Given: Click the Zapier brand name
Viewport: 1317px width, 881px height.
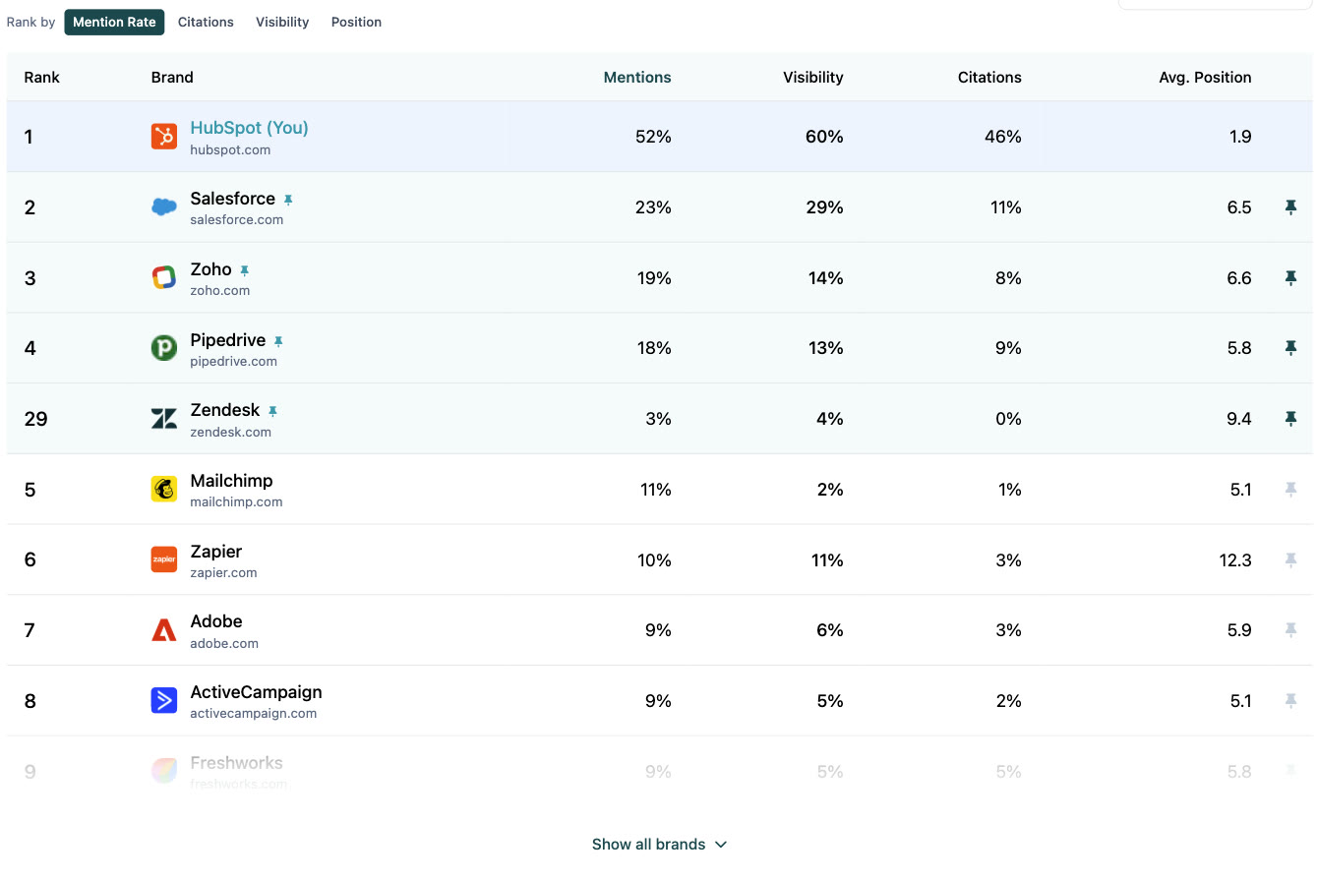Looking at the screenshot, I should (x=216, y=552).
